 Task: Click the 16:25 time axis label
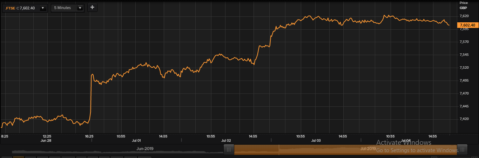[89, 136]
